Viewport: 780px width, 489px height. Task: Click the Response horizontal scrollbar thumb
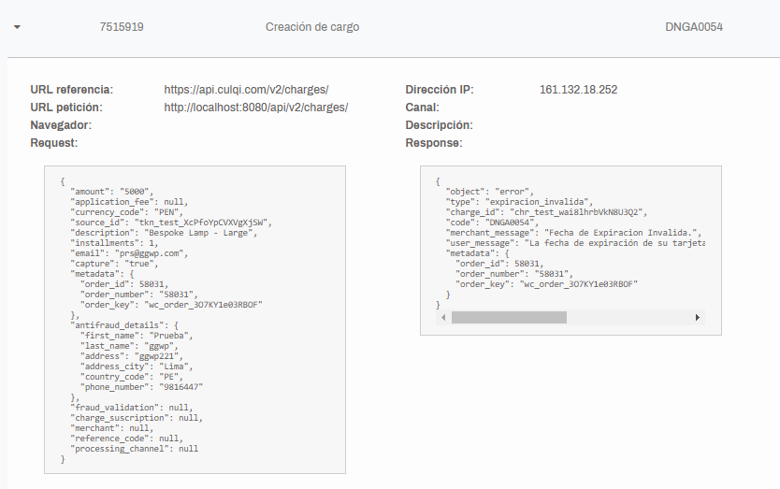[x=509, y=317]
